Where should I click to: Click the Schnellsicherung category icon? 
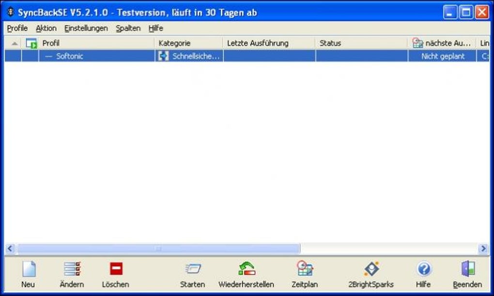tap(163, 56)
